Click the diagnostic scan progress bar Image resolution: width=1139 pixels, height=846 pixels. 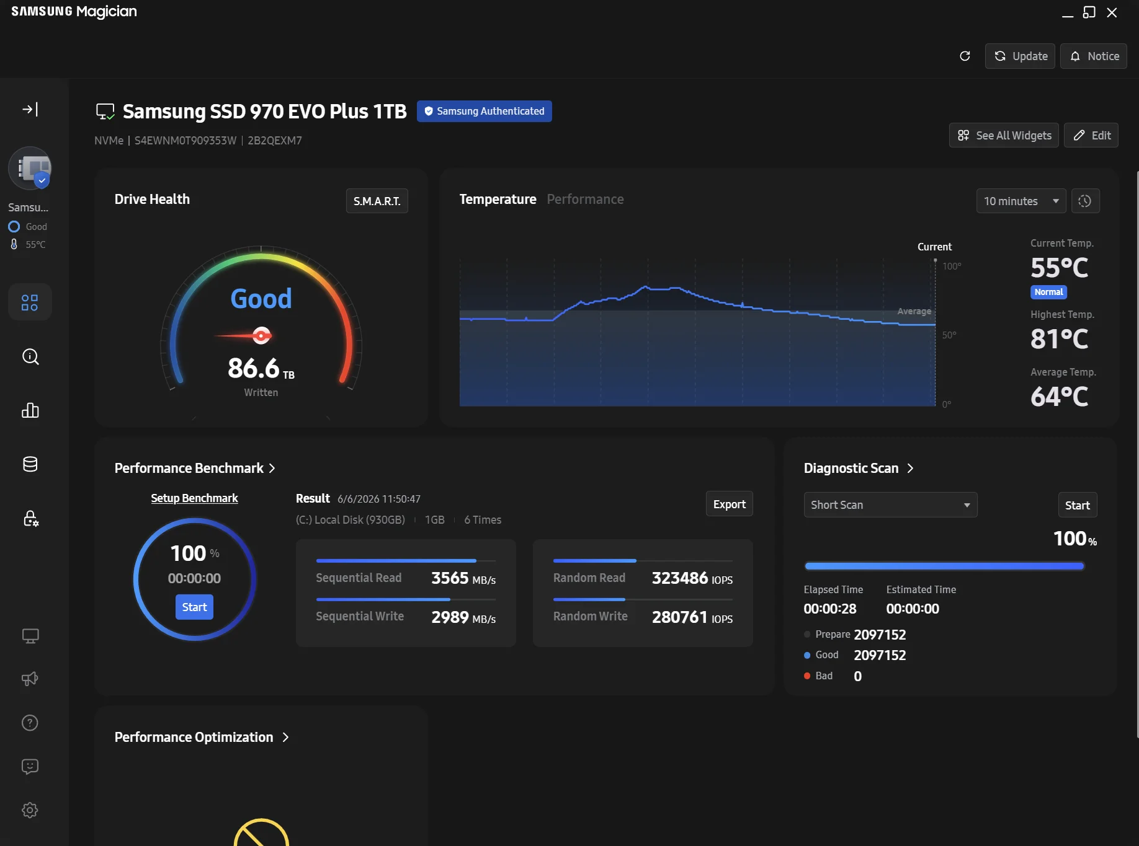tap(944, 566)
